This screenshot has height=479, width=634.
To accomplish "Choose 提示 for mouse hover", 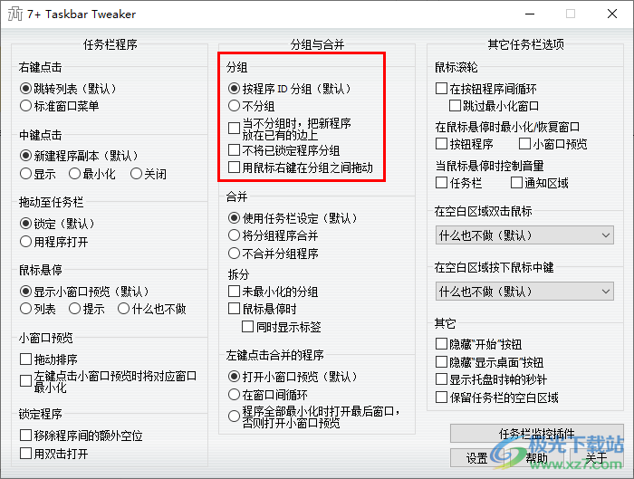I will point(74,309).
